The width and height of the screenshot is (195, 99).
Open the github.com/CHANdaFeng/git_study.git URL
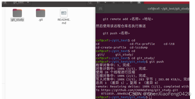click(139, 90)
